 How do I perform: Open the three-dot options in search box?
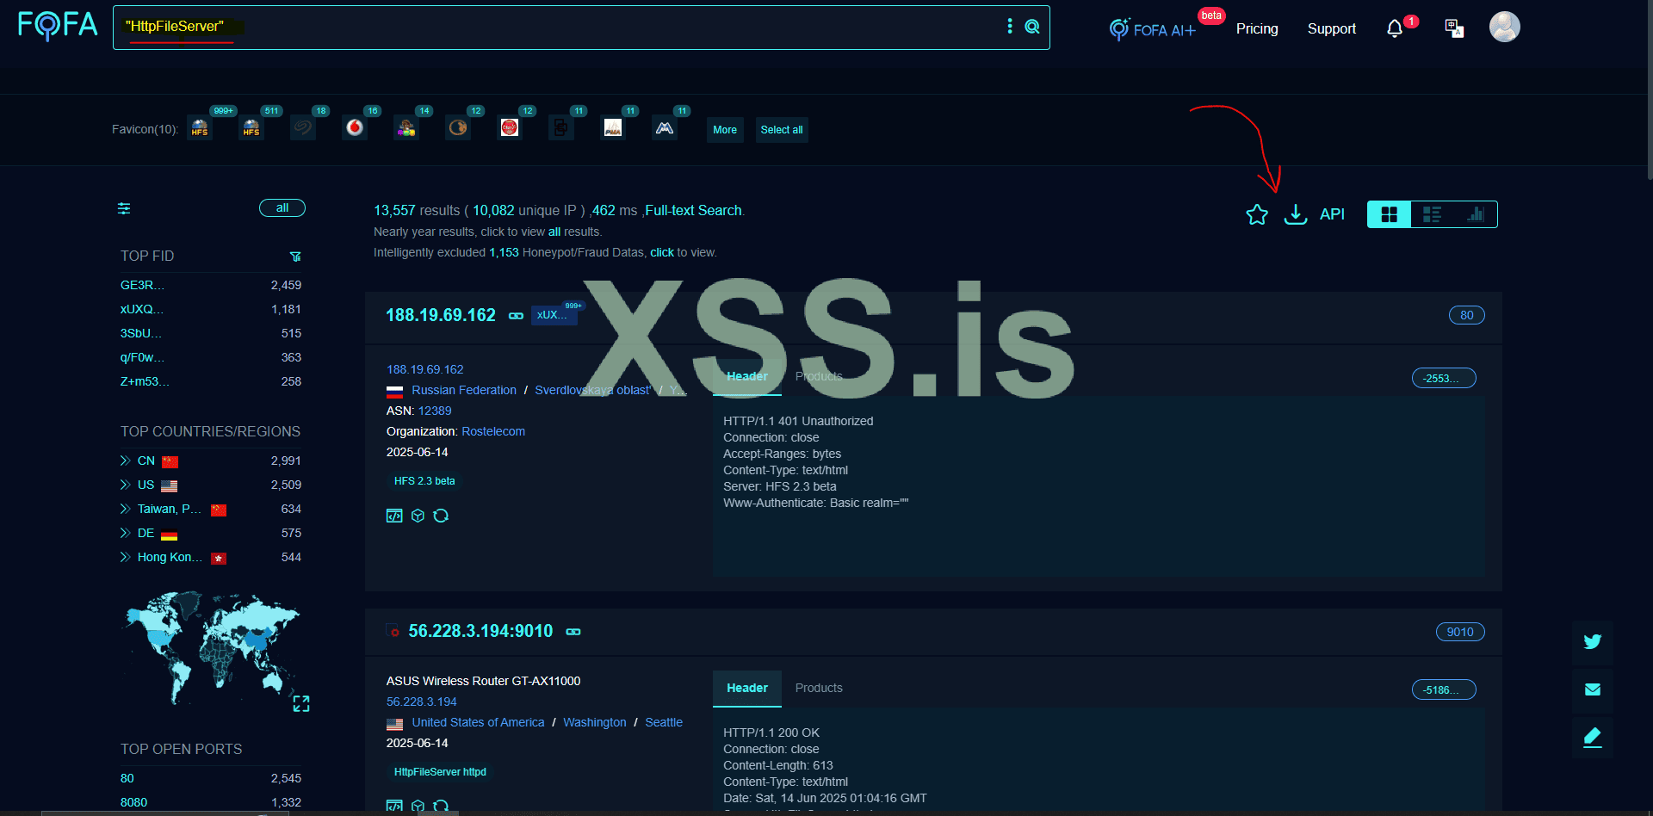(x=1010, y=27)
